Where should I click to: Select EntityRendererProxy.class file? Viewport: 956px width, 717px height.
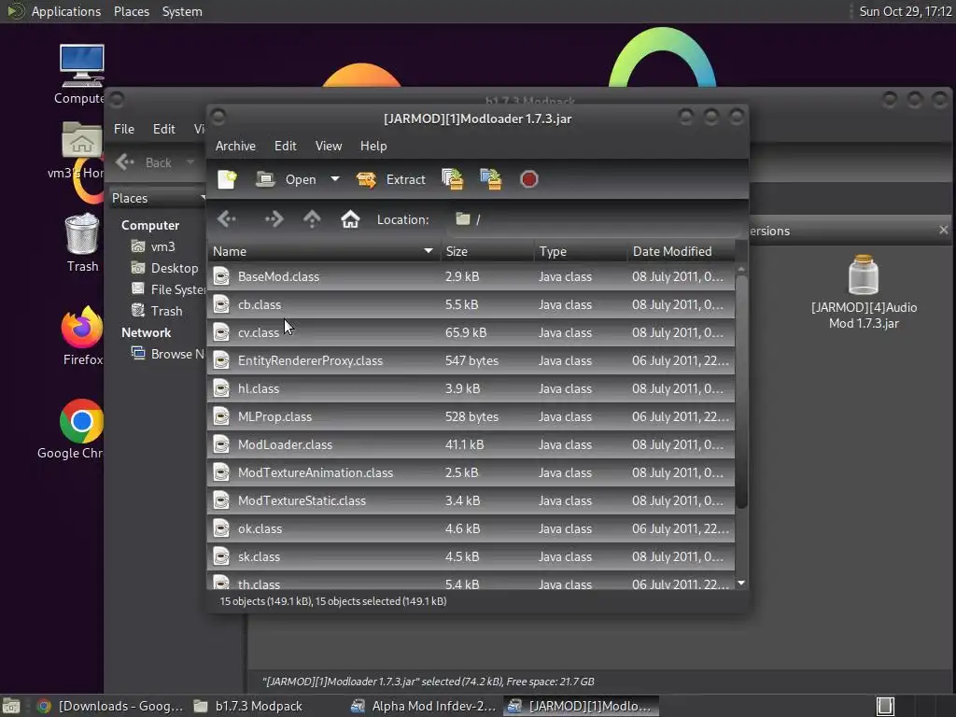pos(471,360)
